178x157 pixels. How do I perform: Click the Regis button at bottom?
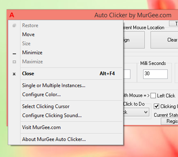coord(169,121)
